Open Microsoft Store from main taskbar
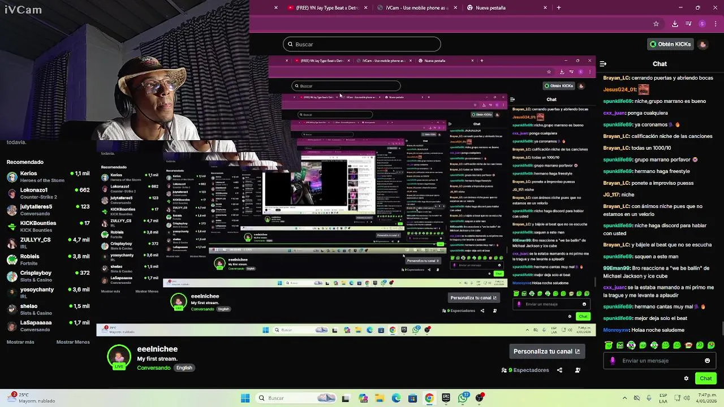Image resolution: width=724 pixels, height=407 pixels. pos(412,398)
